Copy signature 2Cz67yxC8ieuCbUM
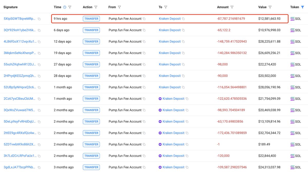The height and width of the screenshot is (172, 308). click(x=39, y=99)
